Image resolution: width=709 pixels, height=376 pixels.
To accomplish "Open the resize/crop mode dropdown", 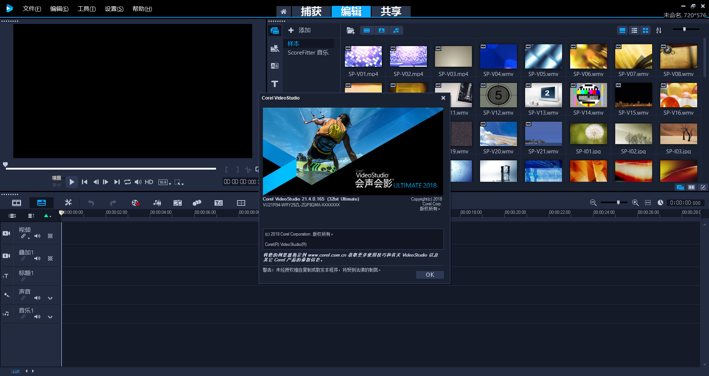I will click(179, 182).
